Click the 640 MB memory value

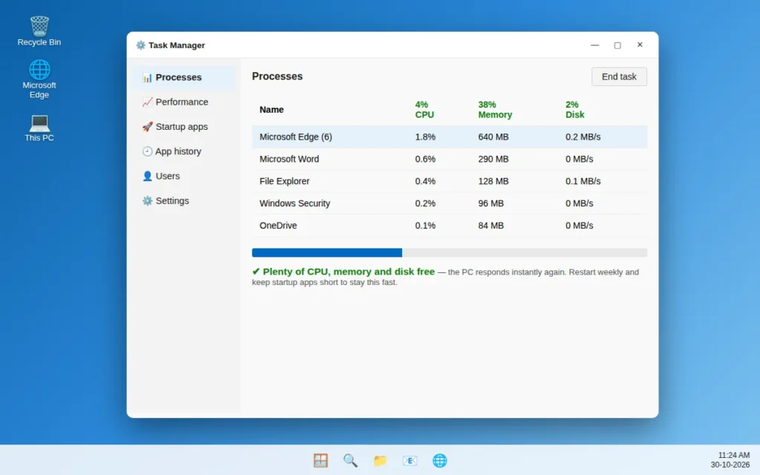click(x=494, y=137)
